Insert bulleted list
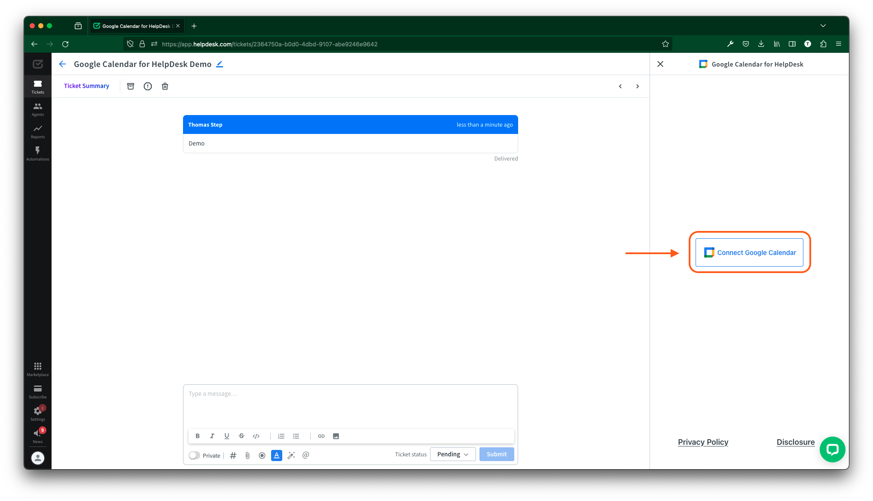This screenshot has width=873, height=501. 296,436
